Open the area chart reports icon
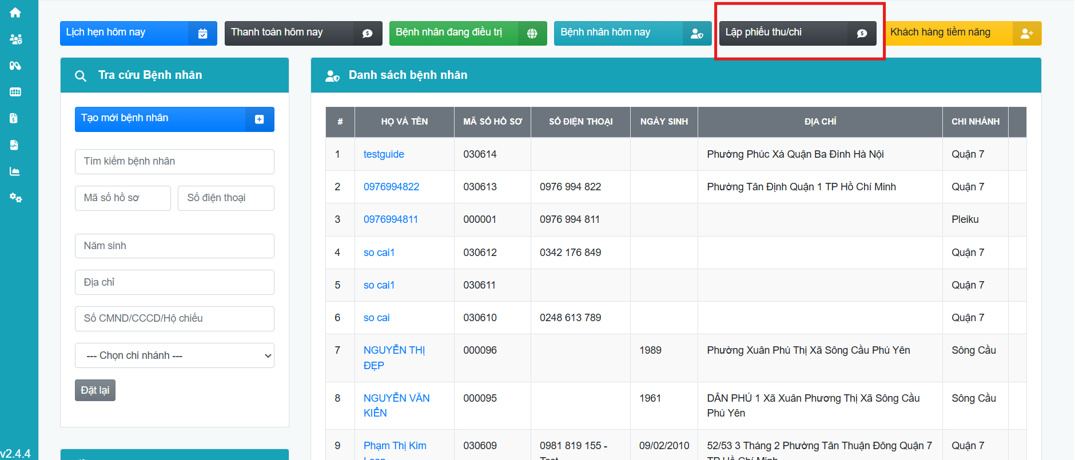 (15, 171)
